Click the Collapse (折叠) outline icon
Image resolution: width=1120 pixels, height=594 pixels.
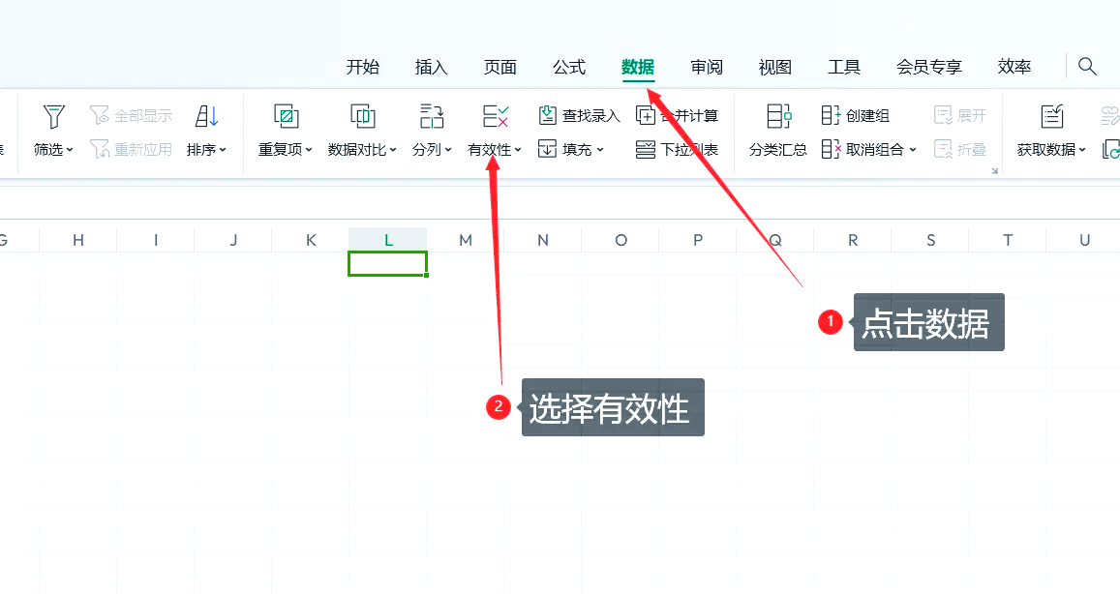[943, 149]
